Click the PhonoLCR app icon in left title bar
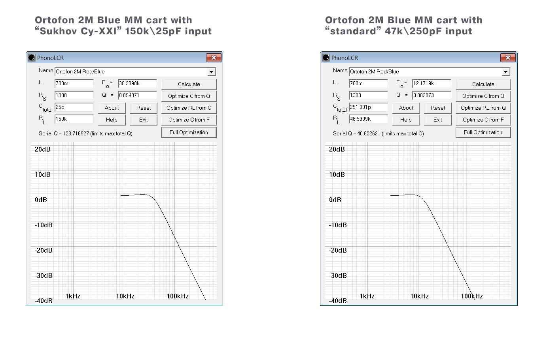This screenshot has width=547, height=341. (32, 58)
